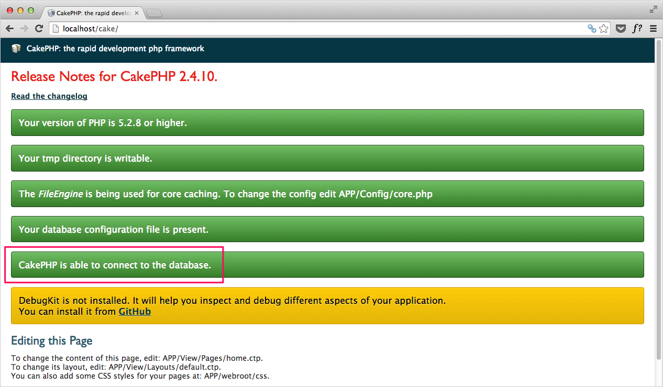Click the "Your version of PHP is 5.2.8 or higher." notice
The width and height of the screenshot is (663, 387).
(x=327, y=123)
